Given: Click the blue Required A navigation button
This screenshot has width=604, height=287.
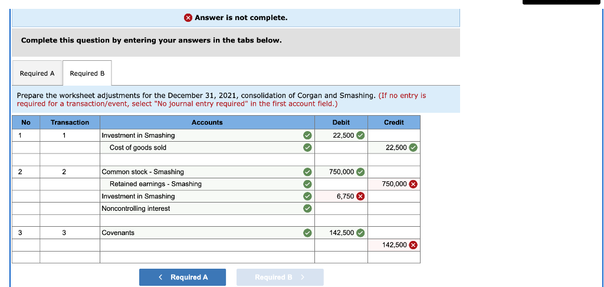Looking at the screenshot, I should 183,278.
